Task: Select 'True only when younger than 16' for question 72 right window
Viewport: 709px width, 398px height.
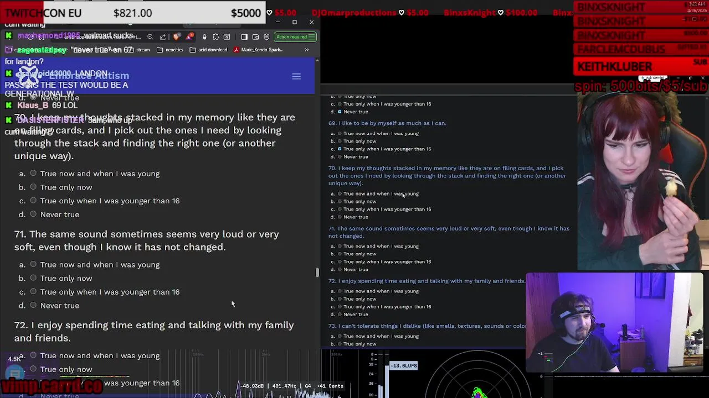Action: click(340, 306)
